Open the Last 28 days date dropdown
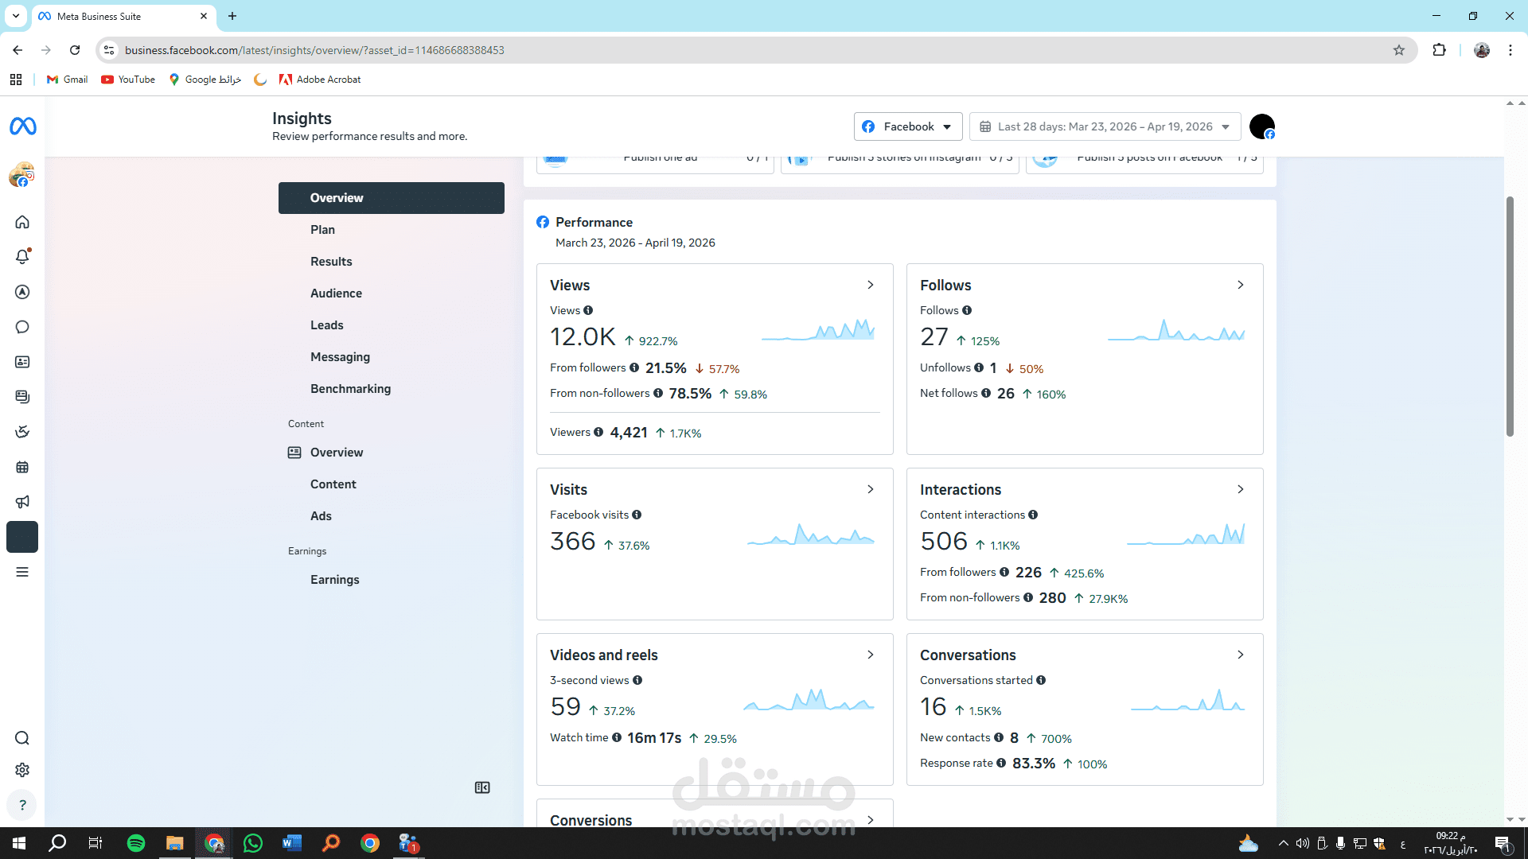The width and height of the screenshot is (1528, 859). (x=1105, y=126)
